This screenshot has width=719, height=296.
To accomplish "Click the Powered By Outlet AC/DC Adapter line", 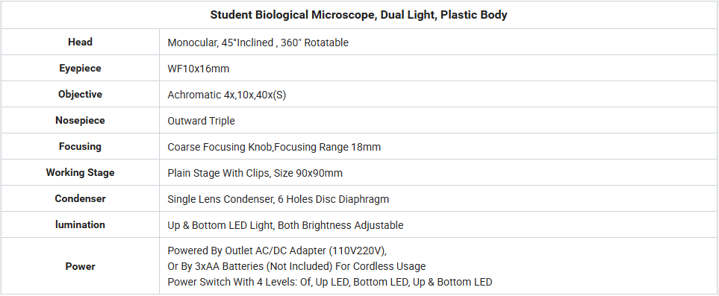I will point(278,251).
